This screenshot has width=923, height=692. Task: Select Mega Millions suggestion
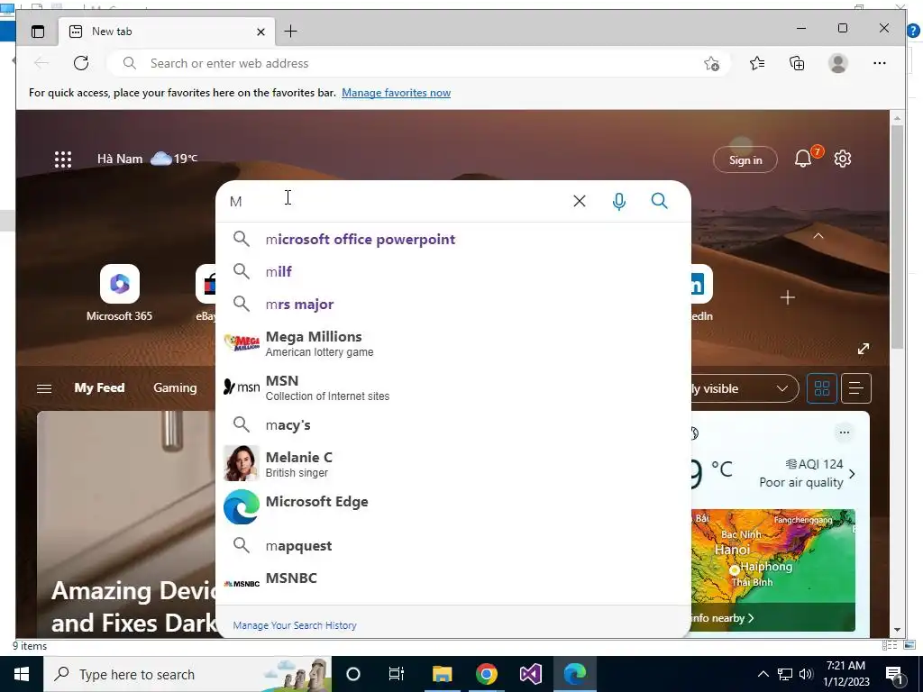[453, 343]
